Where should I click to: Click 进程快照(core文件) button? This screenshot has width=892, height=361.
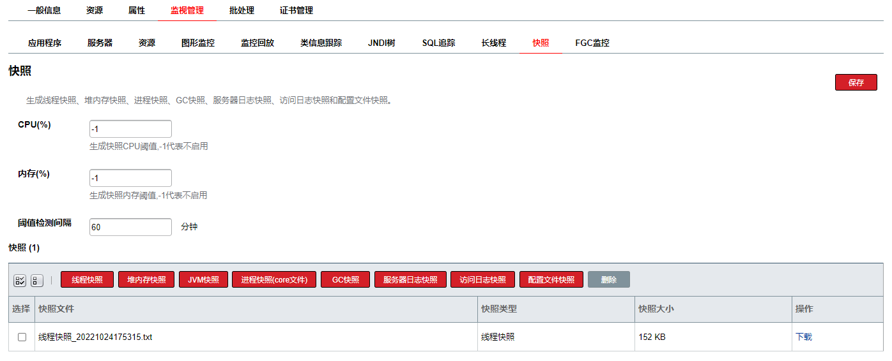tap(273, 280)
